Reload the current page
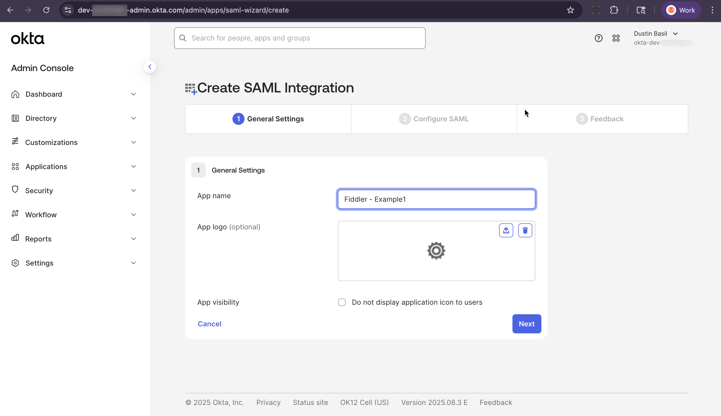The width and height of the screenshot is (721, 416). click(46, 10)
